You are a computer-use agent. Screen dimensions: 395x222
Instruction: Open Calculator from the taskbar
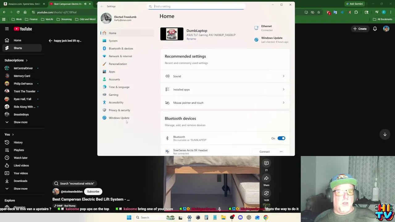(x=206, y=217)
